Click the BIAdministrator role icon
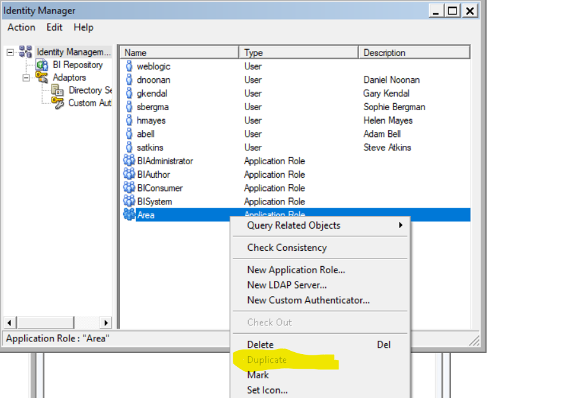The image size is (572, 398). coord(129,160)
